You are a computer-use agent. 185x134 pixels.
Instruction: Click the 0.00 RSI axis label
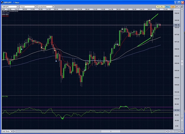(177, 126)
